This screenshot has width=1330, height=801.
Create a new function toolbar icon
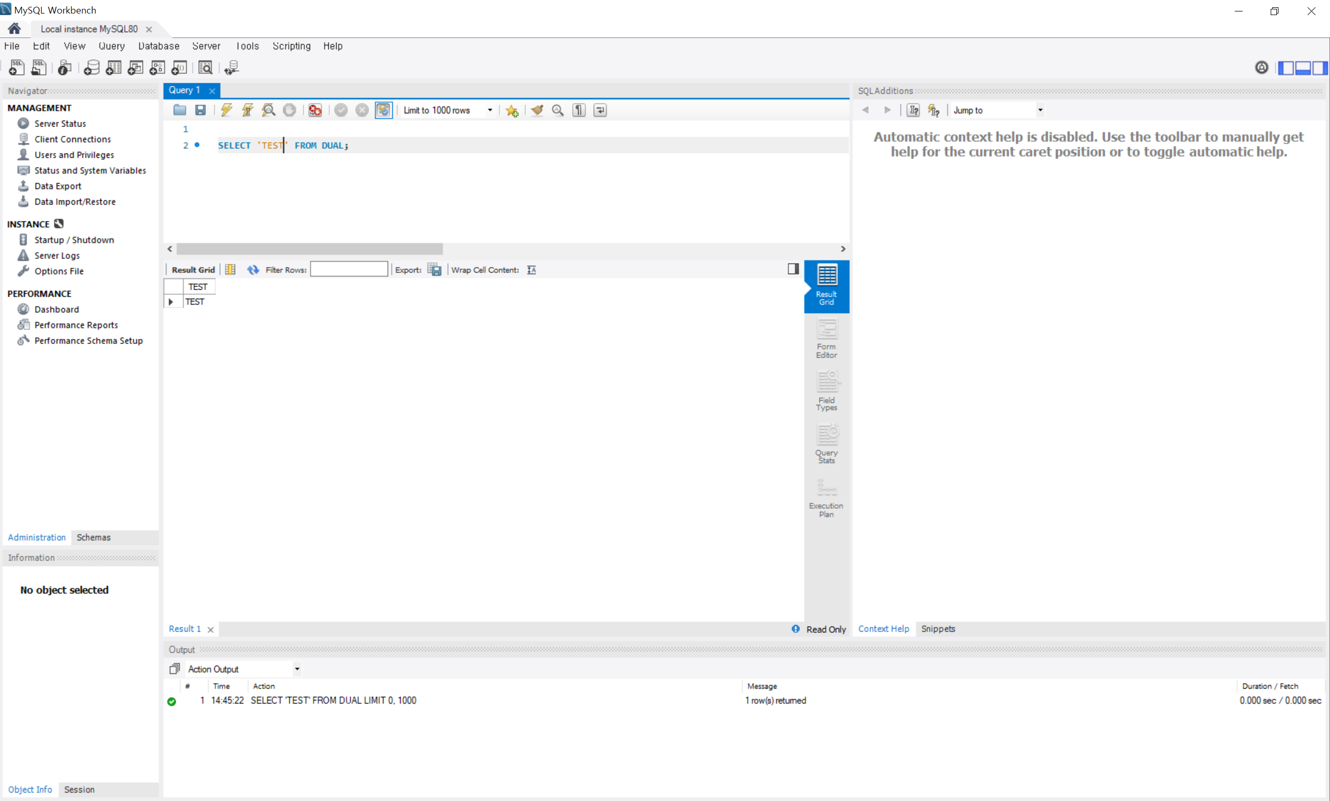pyautogui.click(x=179, y=68)
